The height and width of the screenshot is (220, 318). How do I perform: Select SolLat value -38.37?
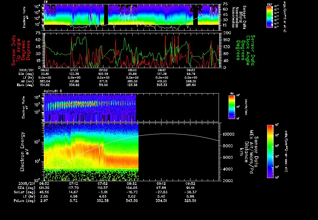click(190, 192)
